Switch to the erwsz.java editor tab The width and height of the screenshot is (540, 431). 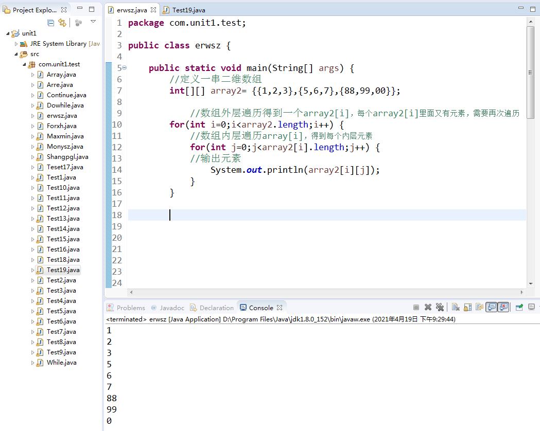132,10
